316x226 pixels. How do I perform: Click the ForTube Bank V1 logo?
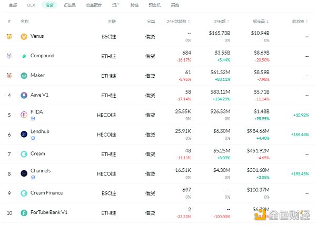coord(24,213)
